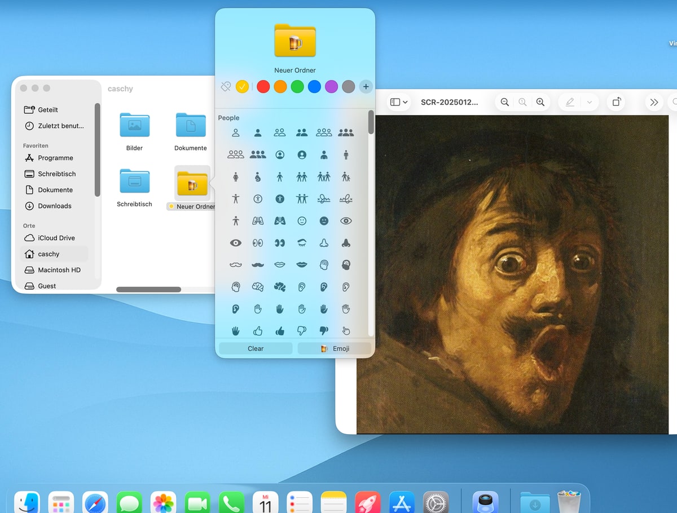Click the Emoji button
This screenshot has height=513, width=677.
click(x=335, y=348)
